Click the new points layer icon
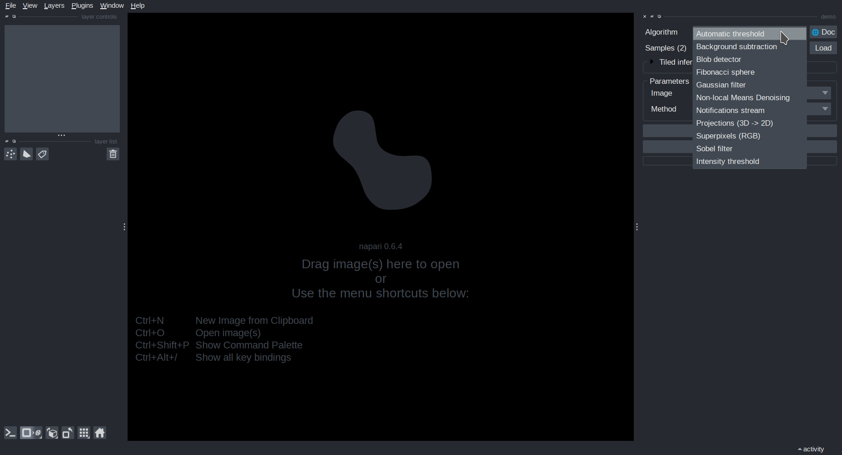The height and width of the screenshot is (455, 842). (10, 154)
